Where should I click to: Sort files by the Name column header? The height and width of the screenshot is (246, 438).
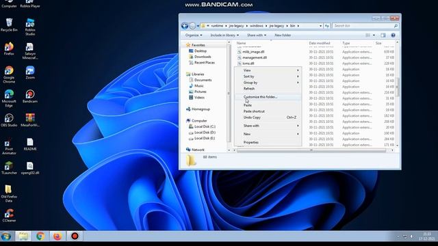pyautogui.click(x=271, y=43)
